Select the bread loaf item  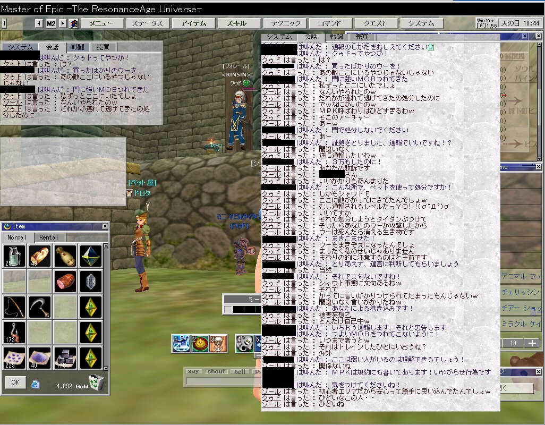pyautogui.click(x=40, y=256)
